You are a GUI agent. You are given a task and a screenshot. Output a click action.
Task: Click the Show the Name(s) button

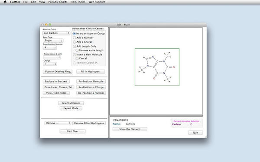[x=130, y=129]
